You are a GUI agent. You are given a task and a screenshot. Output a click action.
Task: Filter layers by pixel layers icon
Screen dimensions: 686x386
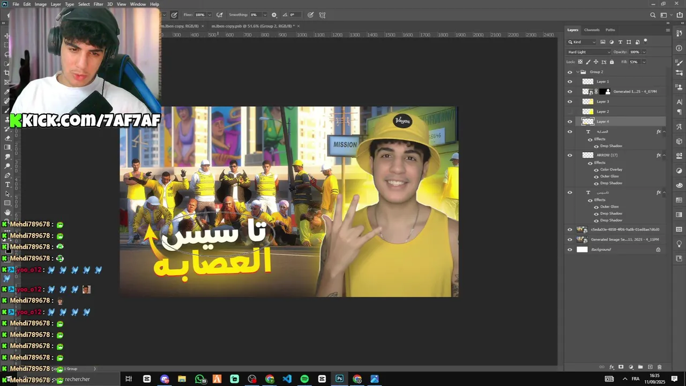pyautogui.click(x=603, y=42)
